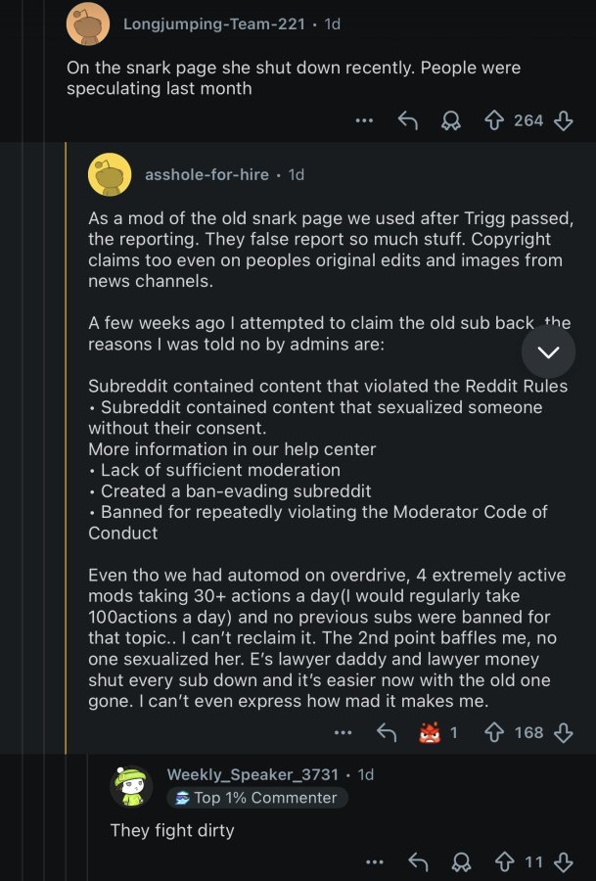The width and height of the screenshot is (596, 881).
Task: Downvote Weekly_Speaker_3731's comment
Action: click(564, 861)
